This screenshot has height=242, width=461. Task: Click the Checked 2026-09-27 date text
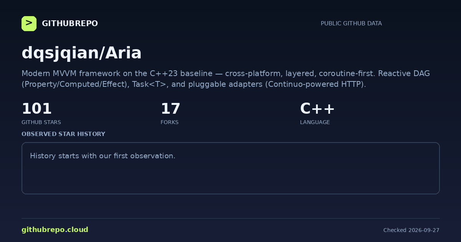(x=411, y=230)
